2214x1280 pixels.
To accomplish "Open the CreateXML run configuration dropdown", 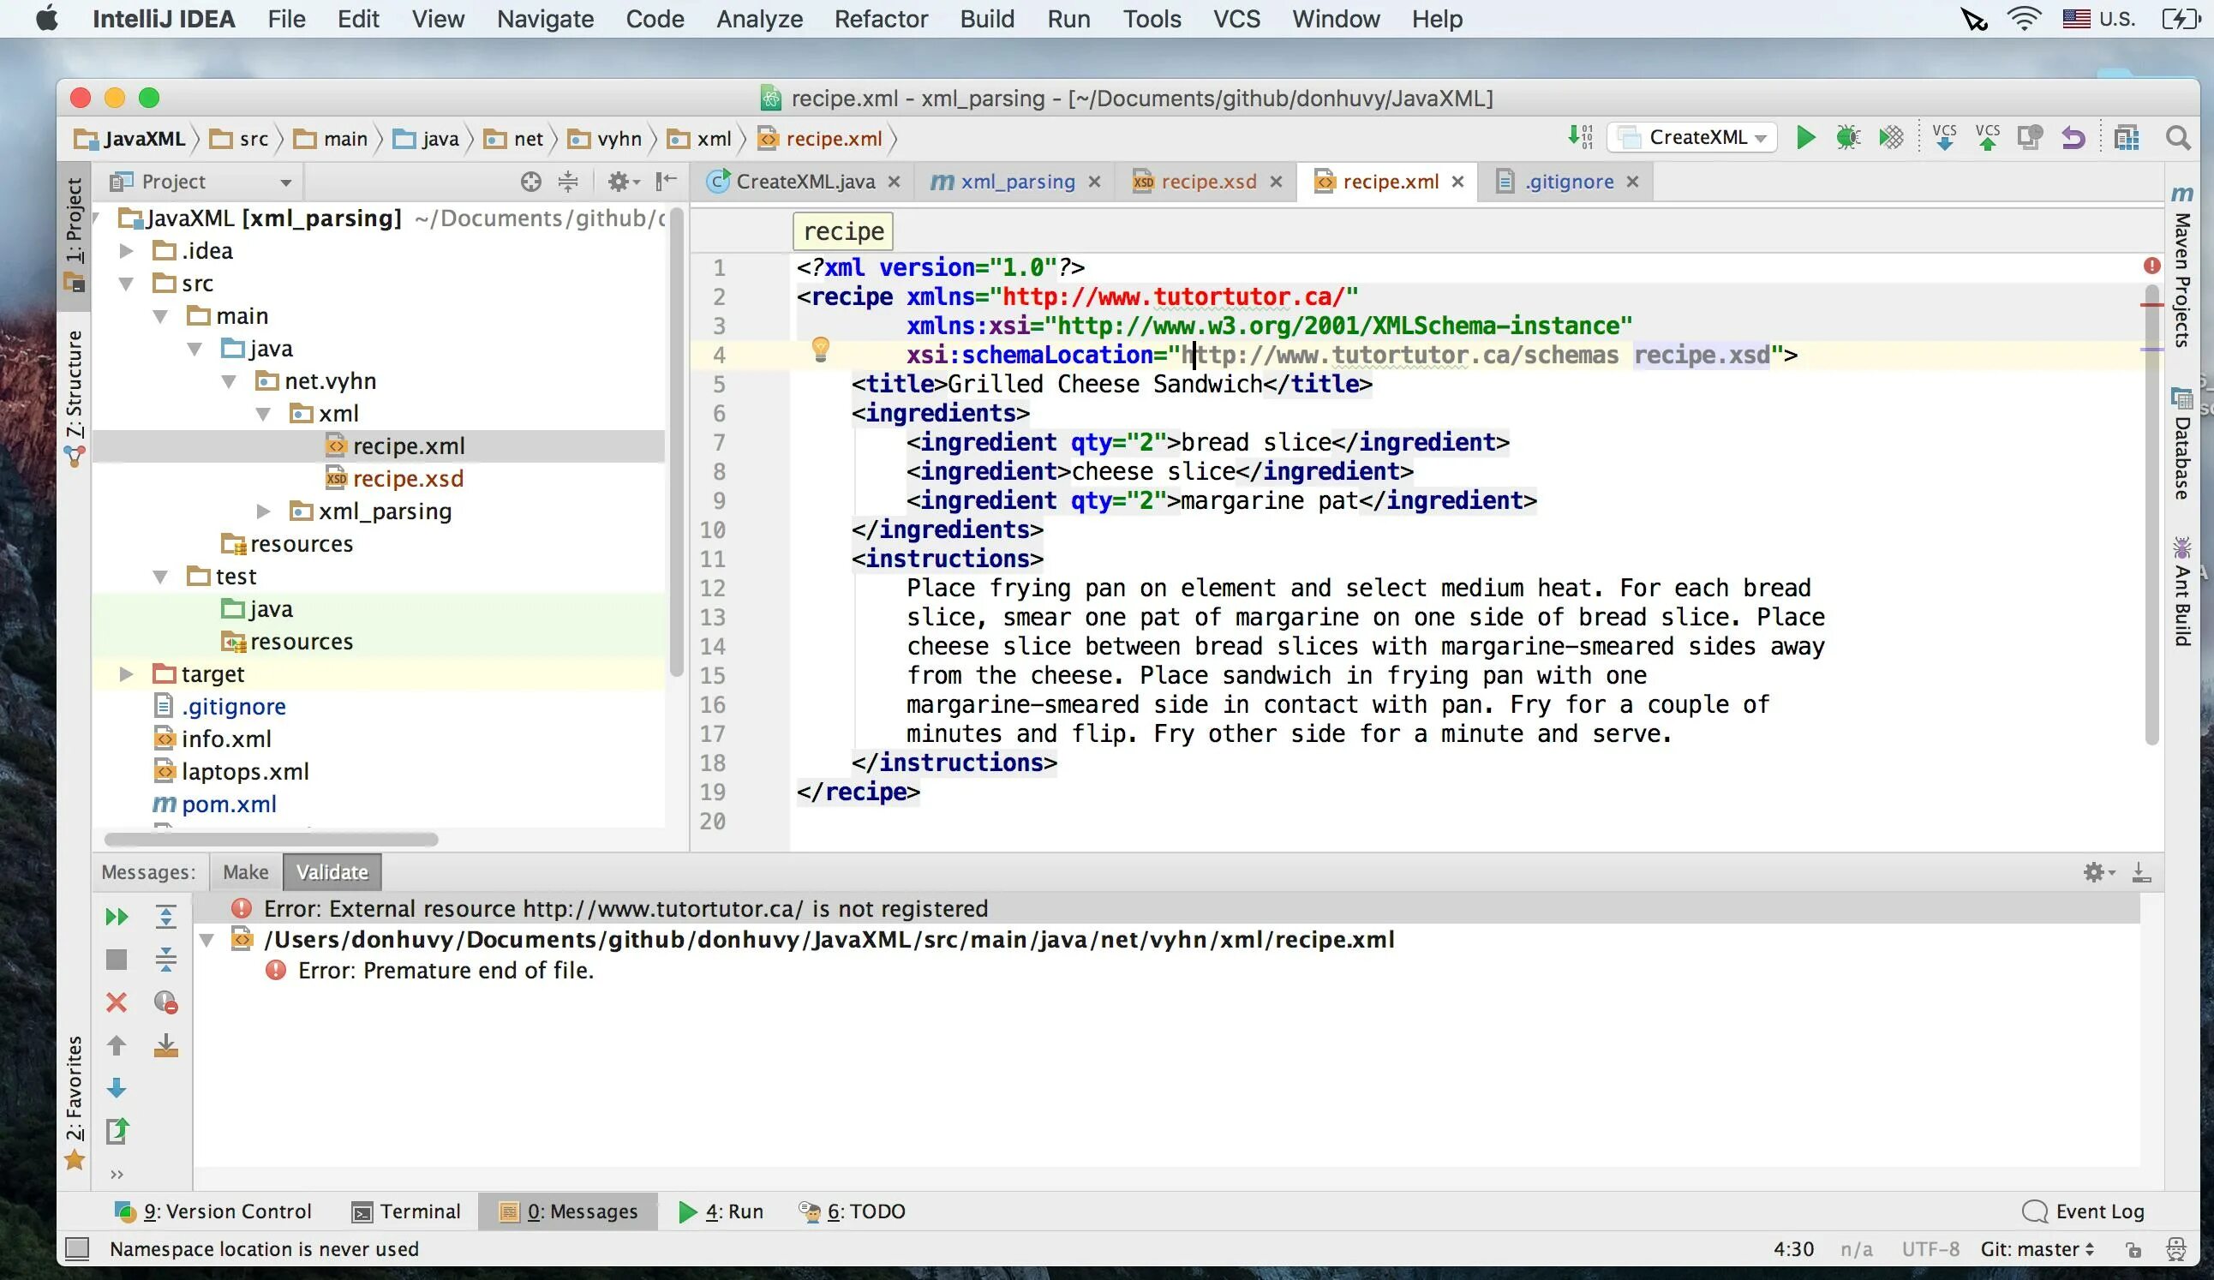I will tap(1691, 137).
